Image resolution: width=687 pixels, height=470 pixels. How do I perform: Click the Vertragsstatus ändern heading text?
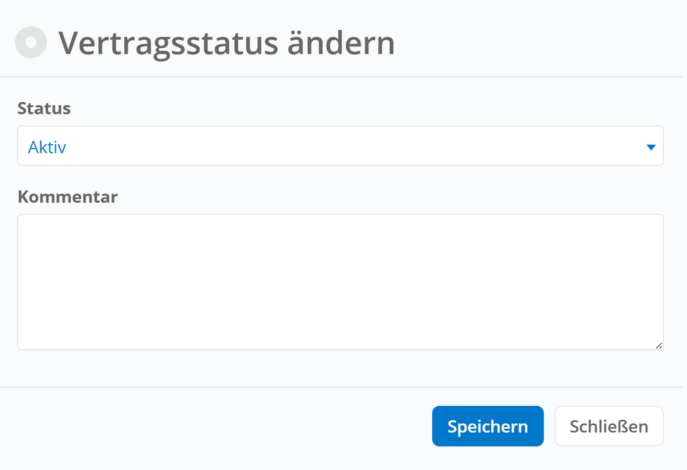(x=227, y=44)
